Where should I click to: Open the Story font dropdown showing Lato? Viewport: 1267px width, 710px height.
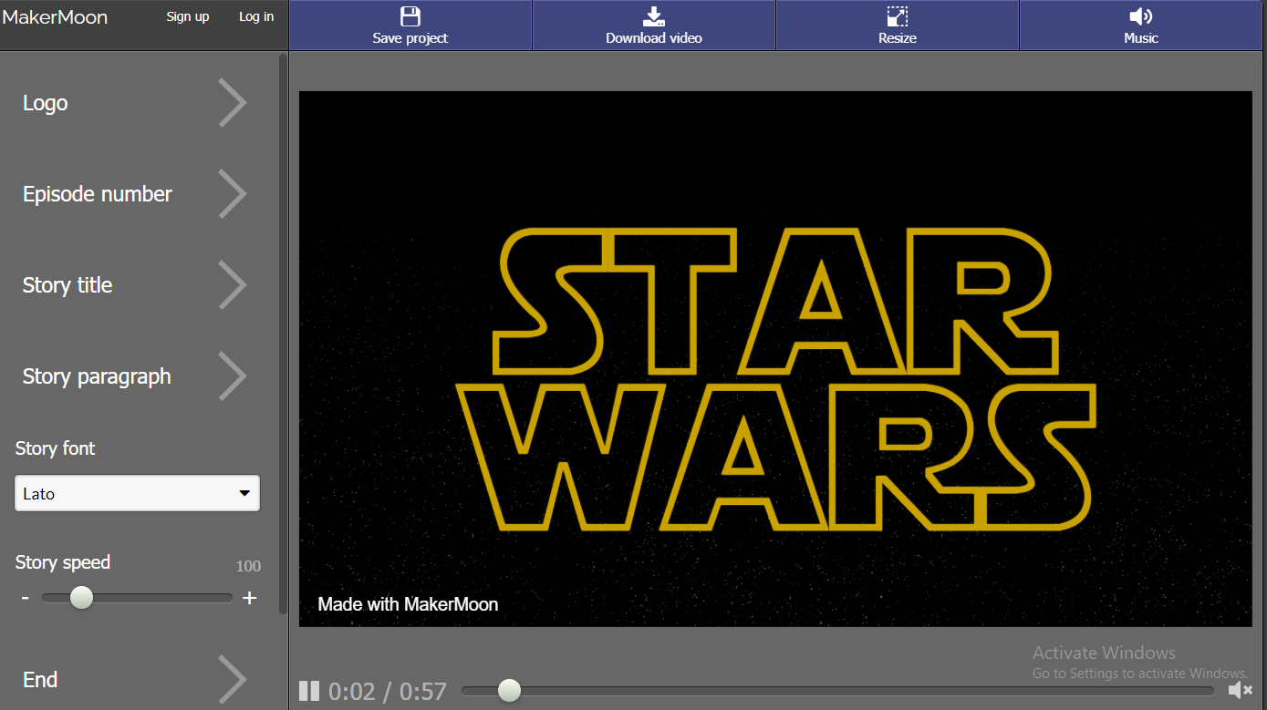(x=137, y=493)
